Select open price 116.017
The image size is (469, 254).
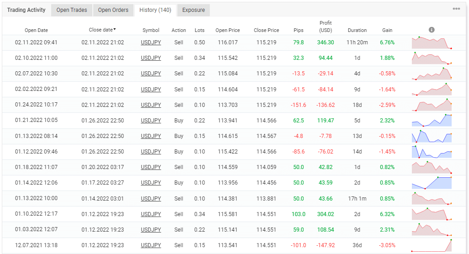point(228,42)
